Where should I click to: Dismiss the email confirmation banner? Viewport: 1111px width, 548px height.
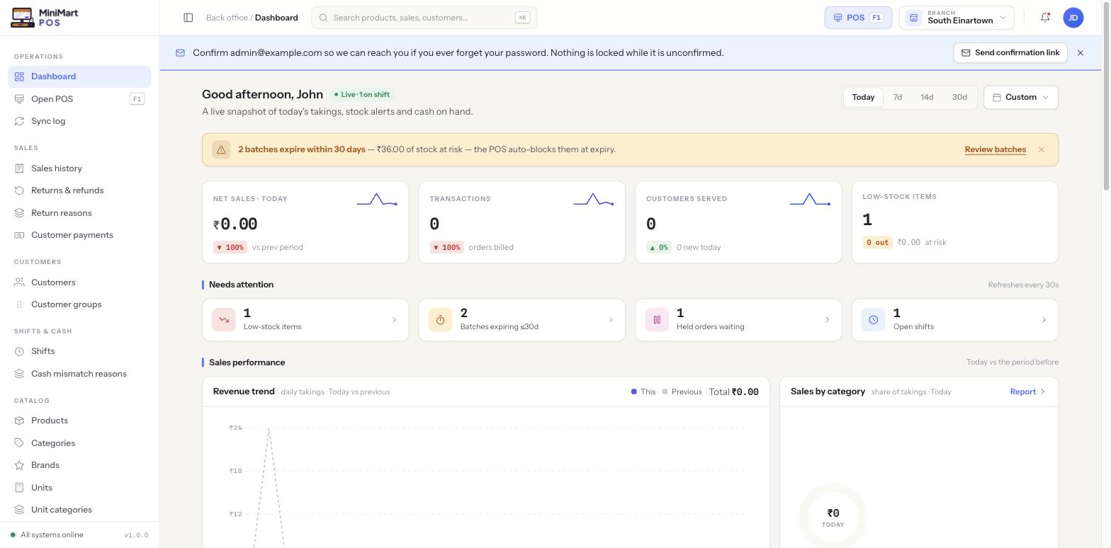point(1081,53)
